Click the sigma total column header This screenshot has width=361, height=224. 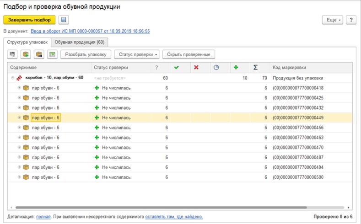(x=255, y=67)
